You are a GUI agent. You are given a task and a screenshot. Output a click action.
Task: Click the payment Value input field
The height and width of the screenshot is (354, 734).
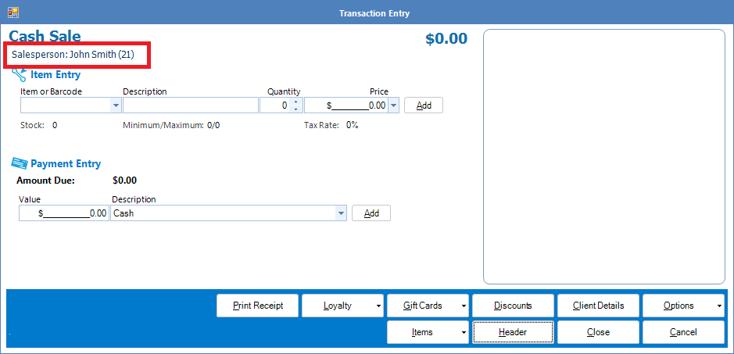pyautogui.click(x=64, y=213)
